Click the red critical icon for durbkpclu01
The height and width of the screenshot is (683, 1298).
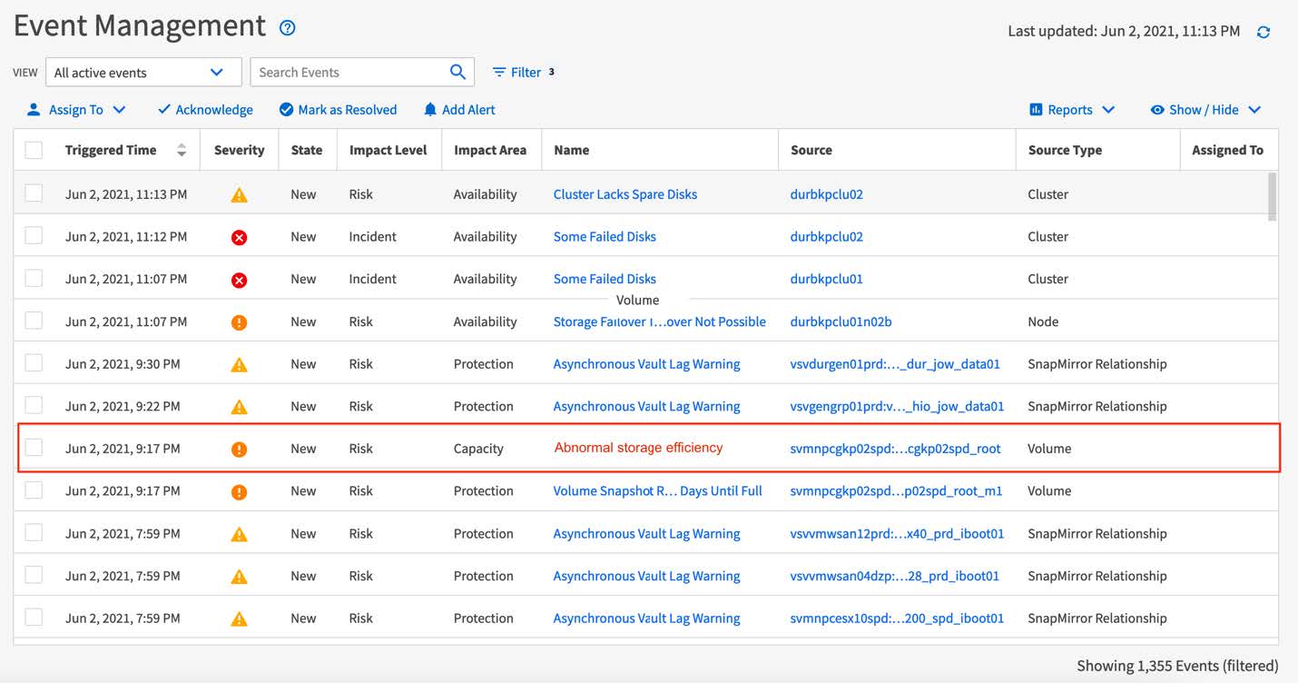click(x=239, y=280)
